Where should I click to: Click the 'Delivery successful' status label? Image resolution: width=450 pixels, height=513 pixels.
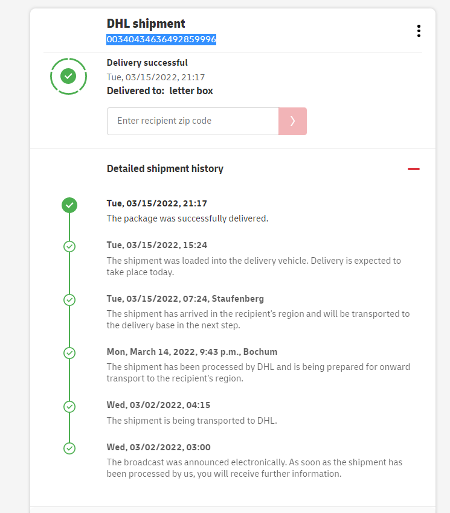click(147, 63)
